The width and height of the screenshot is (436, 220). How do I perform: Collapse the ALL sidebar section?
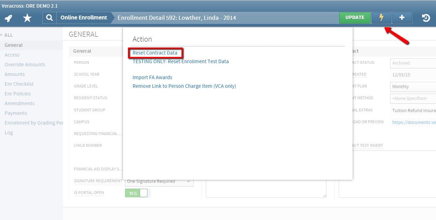pyautogui.click(x=7, y=35)
